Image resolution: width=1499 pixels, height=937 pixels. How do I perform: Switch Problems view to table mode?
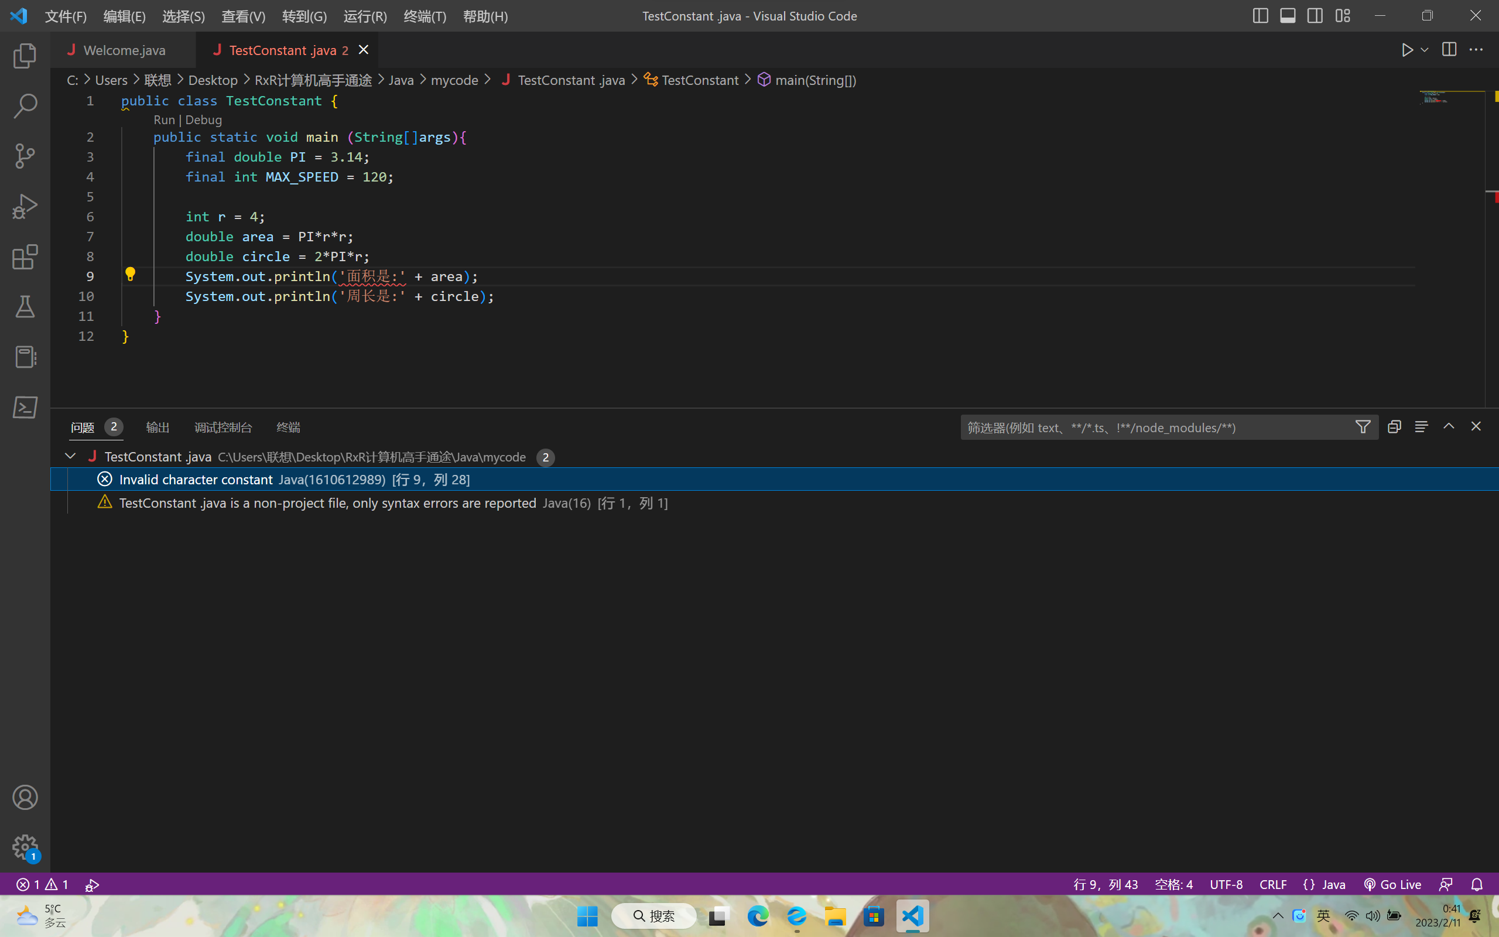[1422, 427]
